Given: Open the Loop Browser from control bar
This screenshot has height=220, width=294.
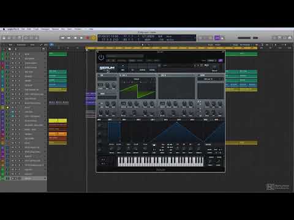Looking at the screenshot, I should point(285,38).
